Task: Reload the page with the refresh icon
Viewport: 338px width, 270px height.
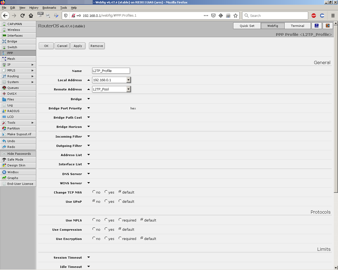Action: (x=22, y=16)
